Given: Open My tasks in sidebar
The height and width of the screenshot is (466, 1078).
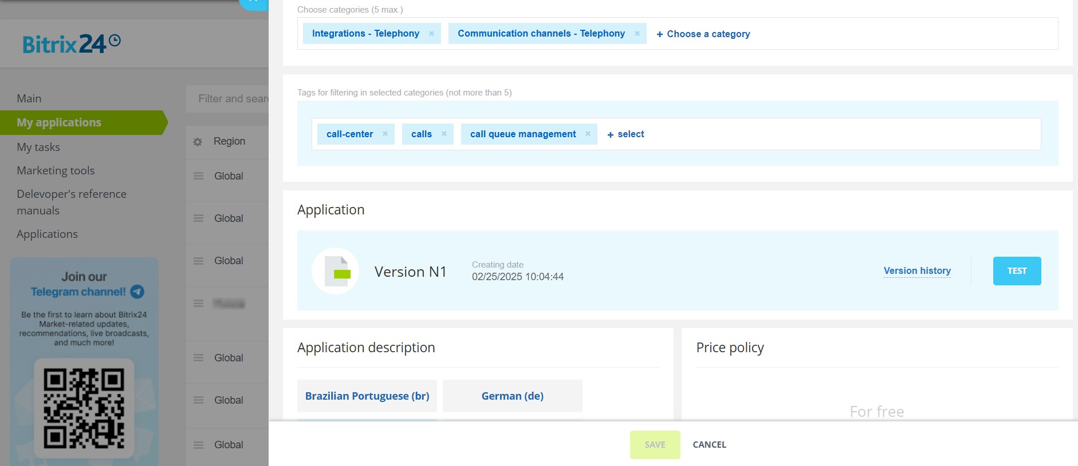Looking at the screenshot, I should pos(38,147).
